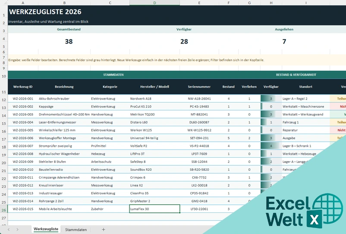Select column D header
Viewport: 346px width, 234px height.
pyautogui.click(x=154, y=3)
